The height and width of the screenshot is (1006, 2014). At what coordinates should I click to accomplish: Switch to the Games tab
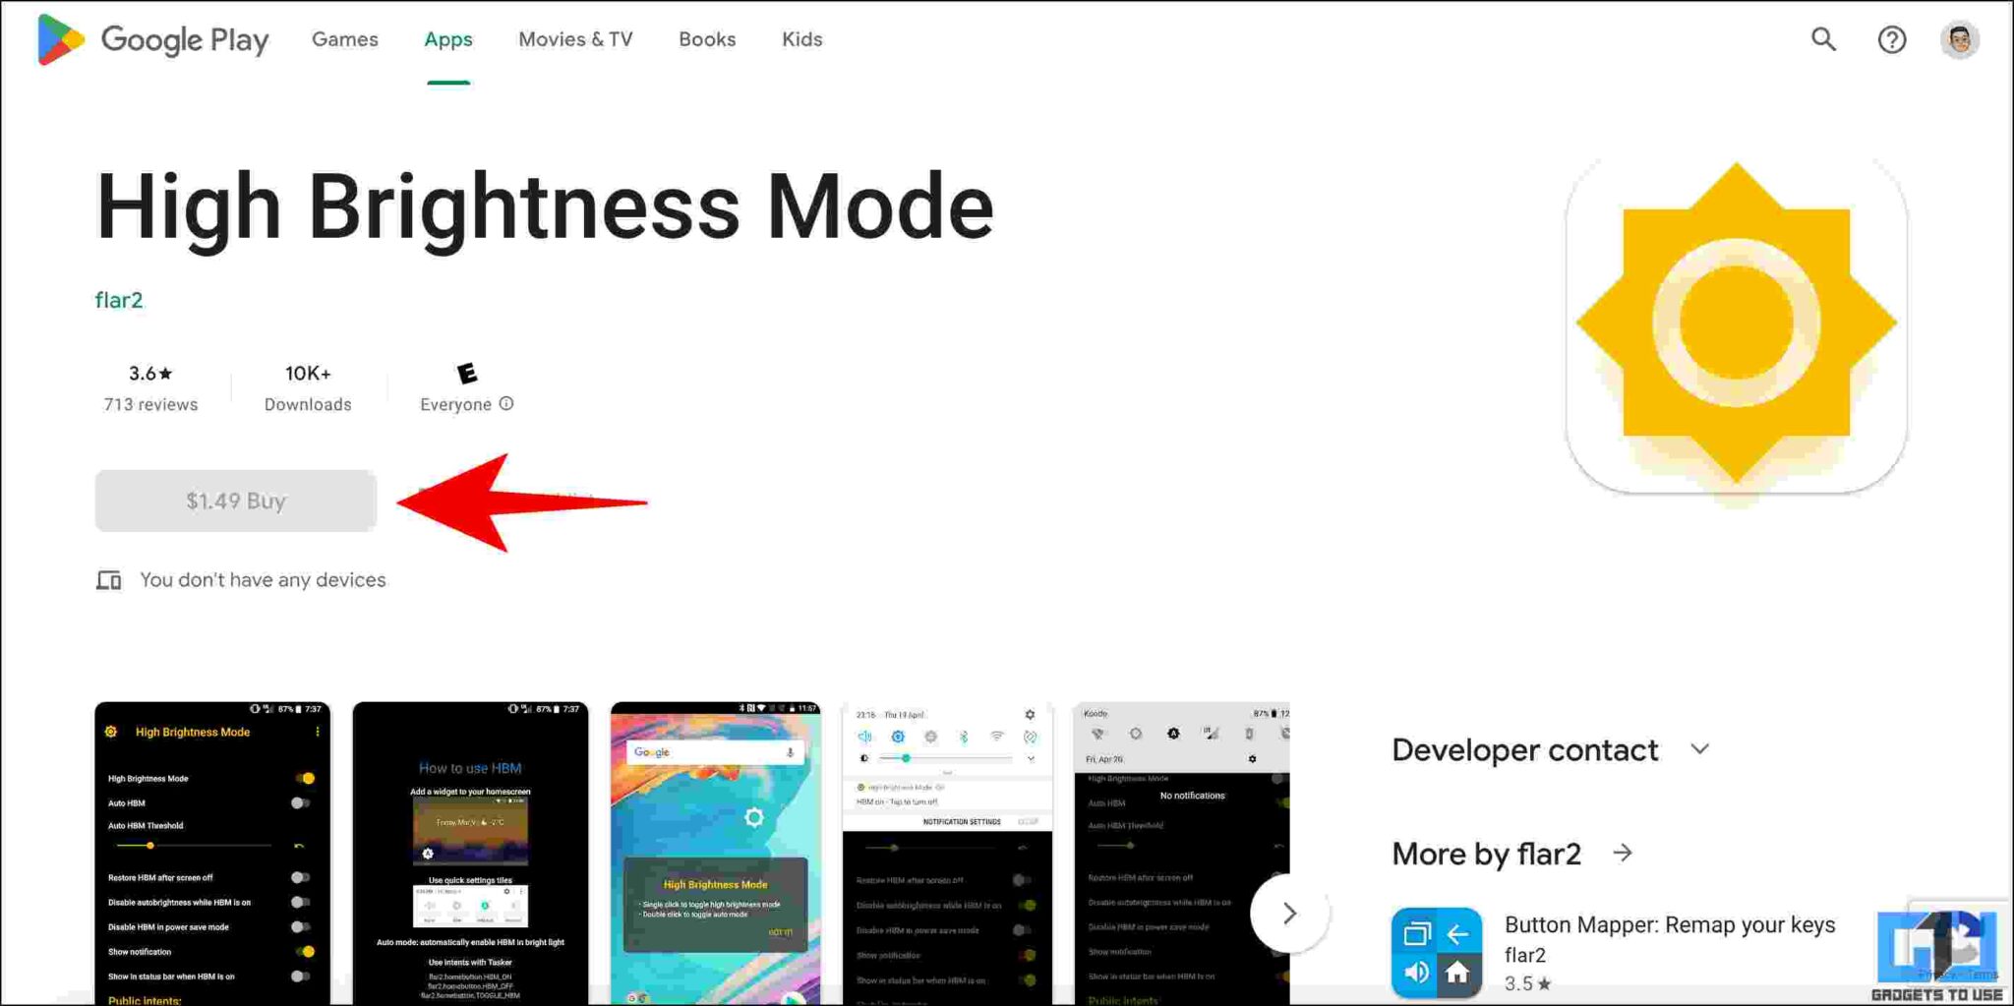344,39
